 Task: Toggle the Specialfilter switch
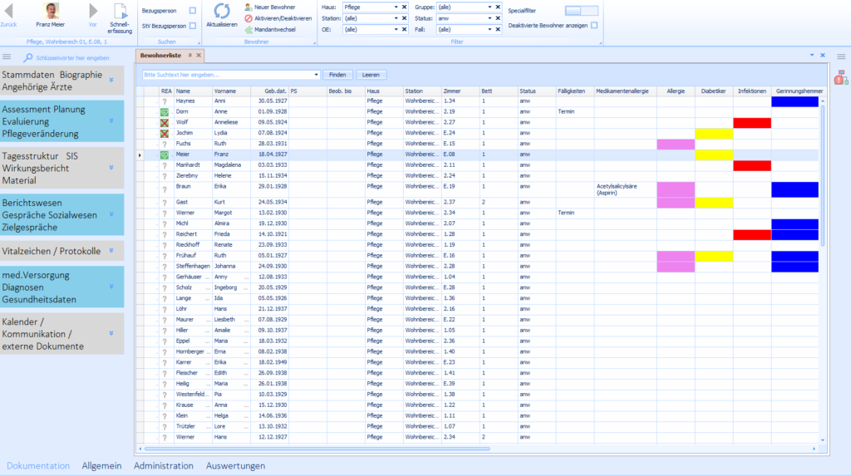pyautogui.click(x=581, y=11)
